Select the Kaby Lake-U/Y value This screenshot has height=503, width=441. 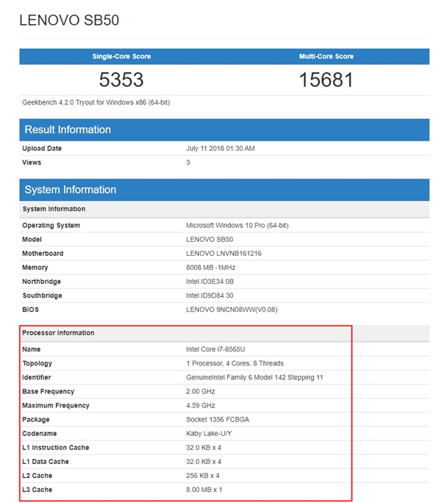[x=209, y=434]
